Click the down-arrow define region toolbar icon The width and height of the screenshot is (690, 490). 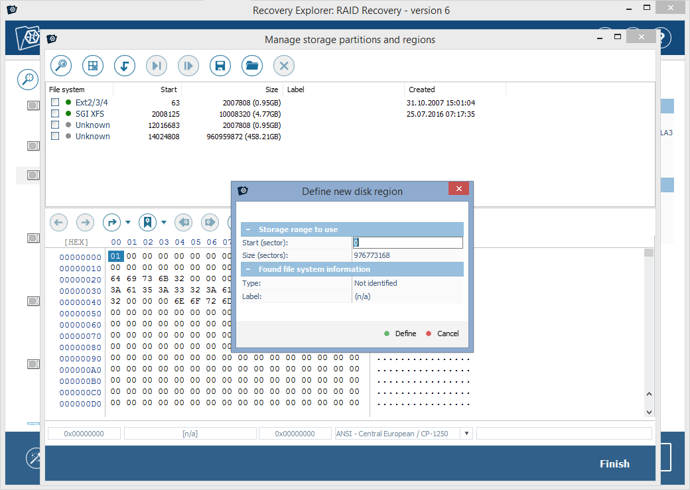coord(125,66)
